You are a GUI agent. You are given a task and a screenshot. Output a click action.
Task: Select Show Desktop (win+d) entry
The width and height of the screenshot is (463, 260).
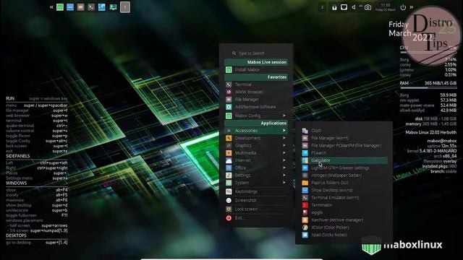344,190
